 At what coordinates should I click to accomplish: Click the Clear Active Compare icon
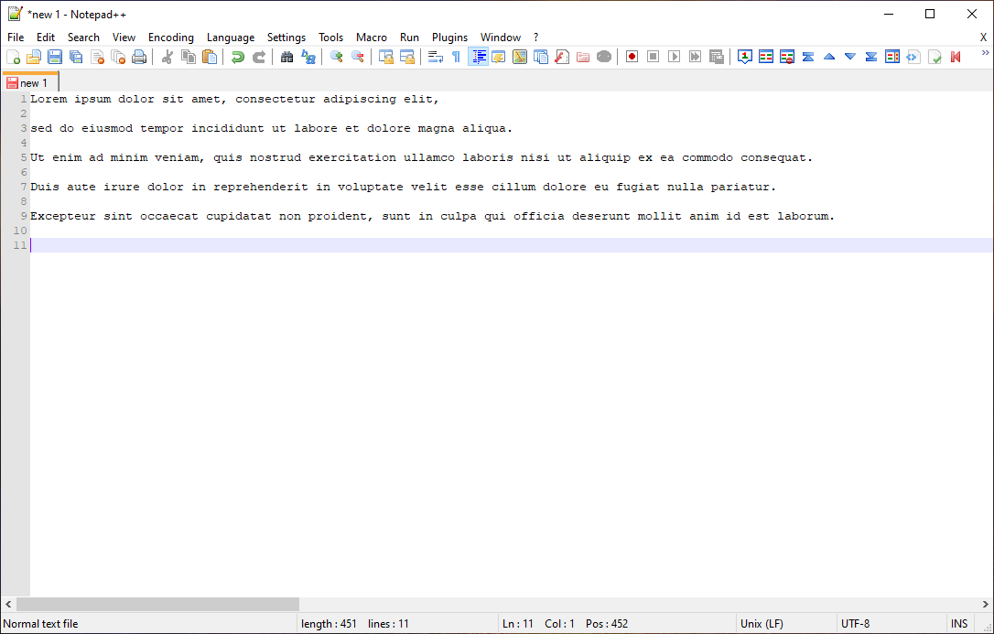point(787,57)
